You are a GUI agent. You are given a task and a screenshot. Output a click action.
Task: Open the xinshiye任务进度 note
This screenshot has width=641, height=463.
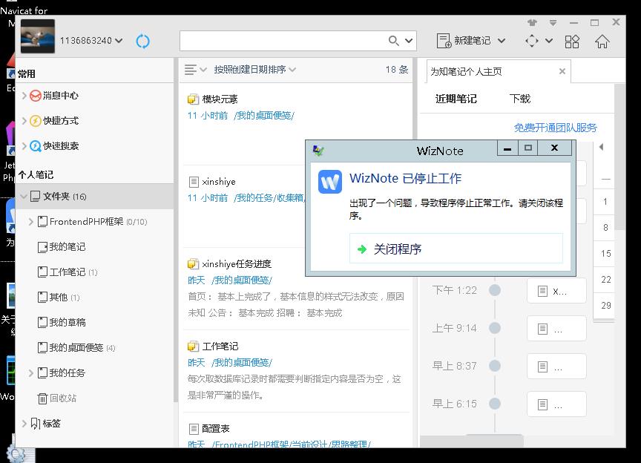click(x=296, y=289)
